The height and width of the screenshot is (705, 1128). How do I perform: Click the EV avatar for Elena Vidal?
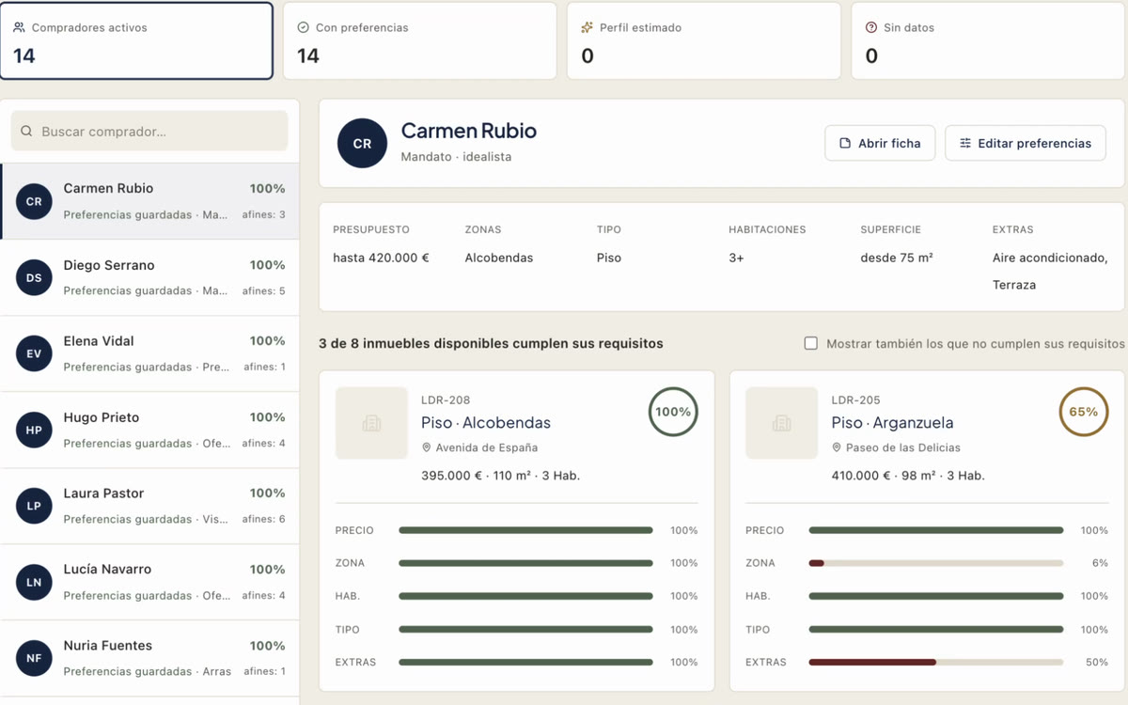34,353
